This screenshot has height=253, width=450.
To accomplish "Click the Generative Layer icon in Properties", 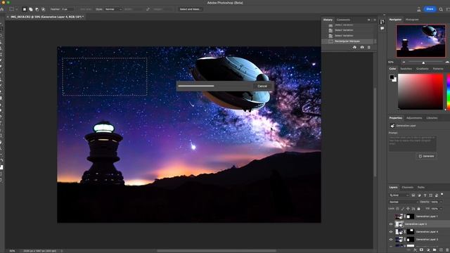I will pos(392,126).
